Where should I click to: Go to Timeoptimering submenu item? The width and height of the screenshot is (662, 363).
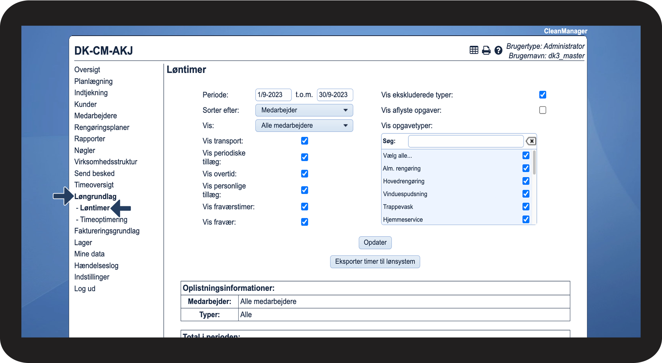click(103, 220)
